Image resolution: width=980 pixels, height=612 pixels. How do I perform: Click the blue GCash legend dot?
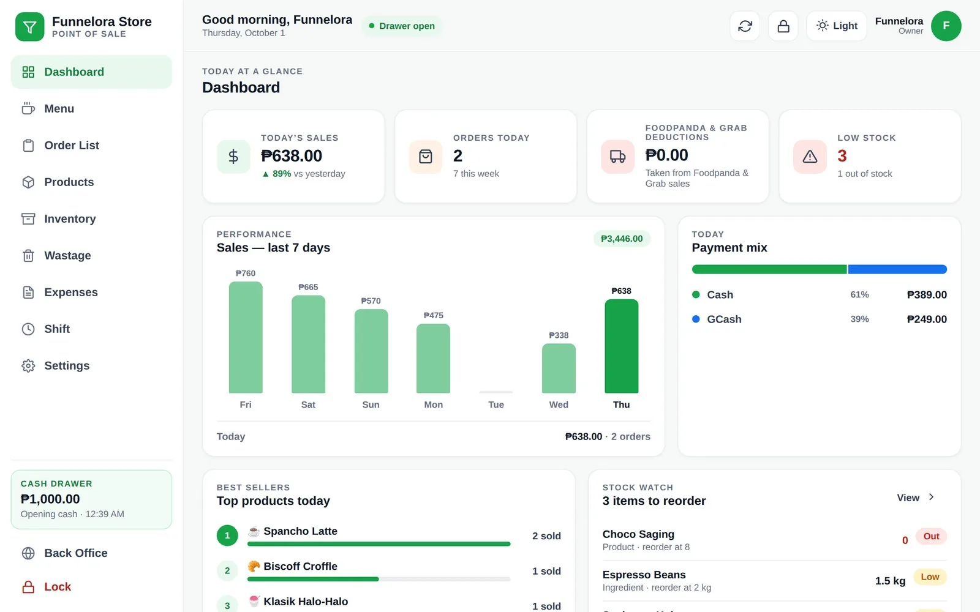(x=696, y=319)
